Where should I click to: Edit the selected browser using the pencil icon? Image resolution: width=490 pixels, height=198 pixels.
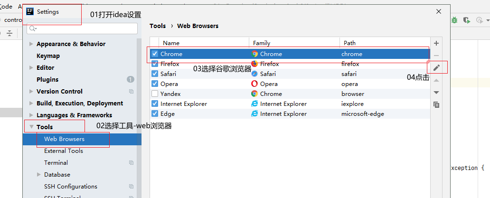[x=436, y=67]
